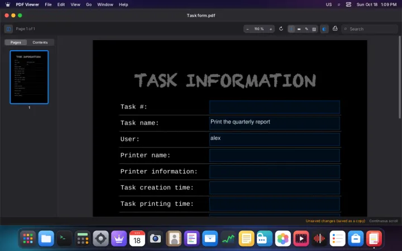Click the Task name field with quarterly report
Screen dimensions: 402x251
[x=275, y=123]
